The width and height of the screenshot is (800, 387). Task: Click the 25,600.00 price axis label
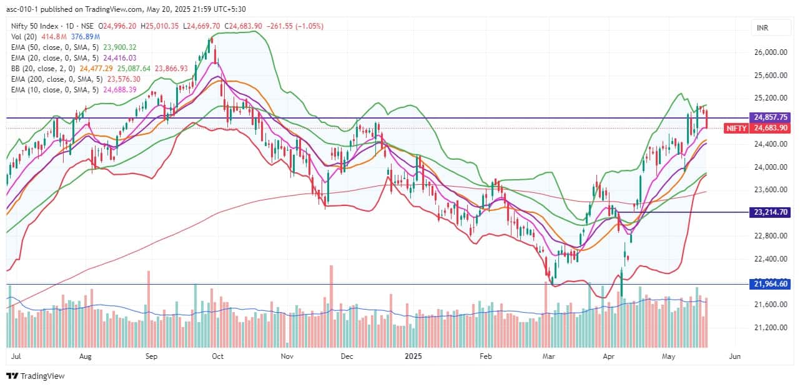[771, 76]
